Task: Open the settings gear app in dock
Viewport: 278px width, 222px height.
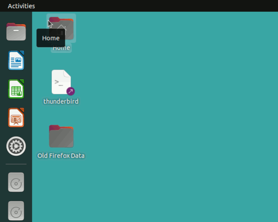Action: (16, 146)
